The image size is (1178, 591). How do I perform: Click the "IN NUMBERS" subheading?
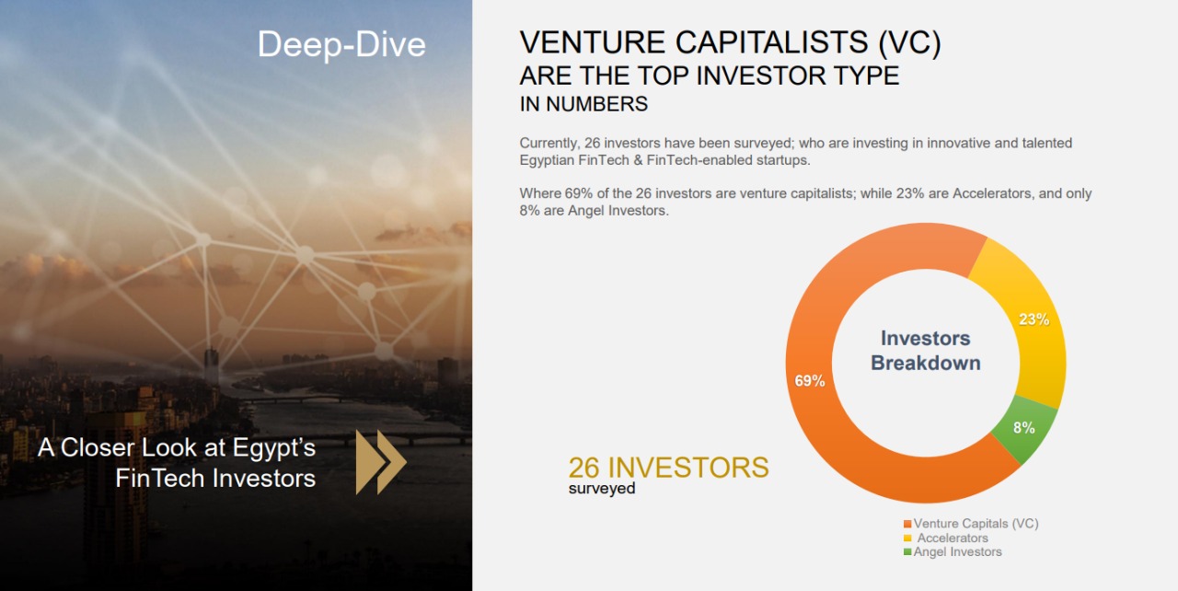click(583, 104)
